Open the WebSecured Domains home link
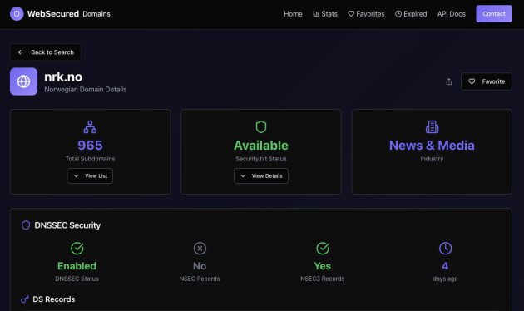The image size is (524, 311). pyautogui.click(x=60, y=13)
